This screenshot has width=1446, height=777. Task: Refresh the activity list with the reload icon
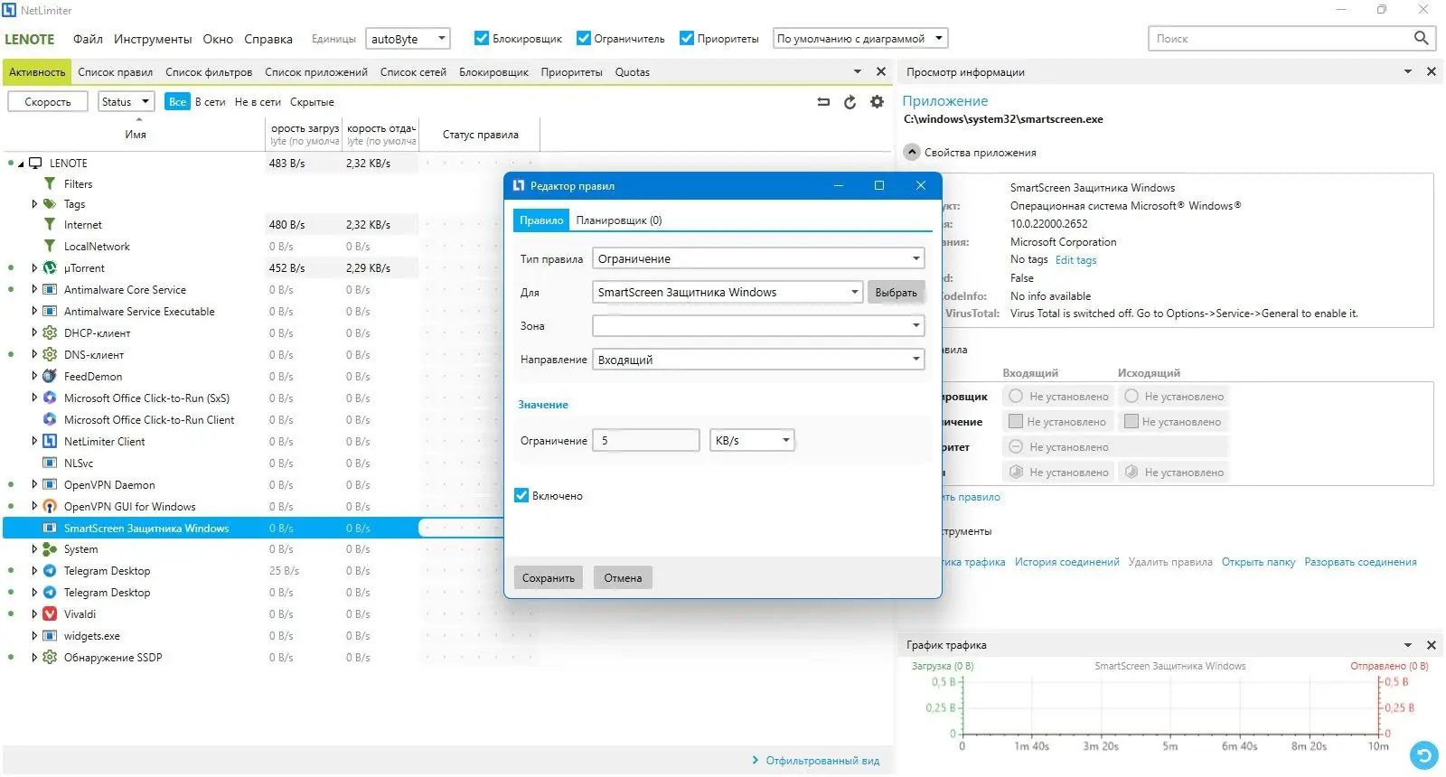[850, 102]
